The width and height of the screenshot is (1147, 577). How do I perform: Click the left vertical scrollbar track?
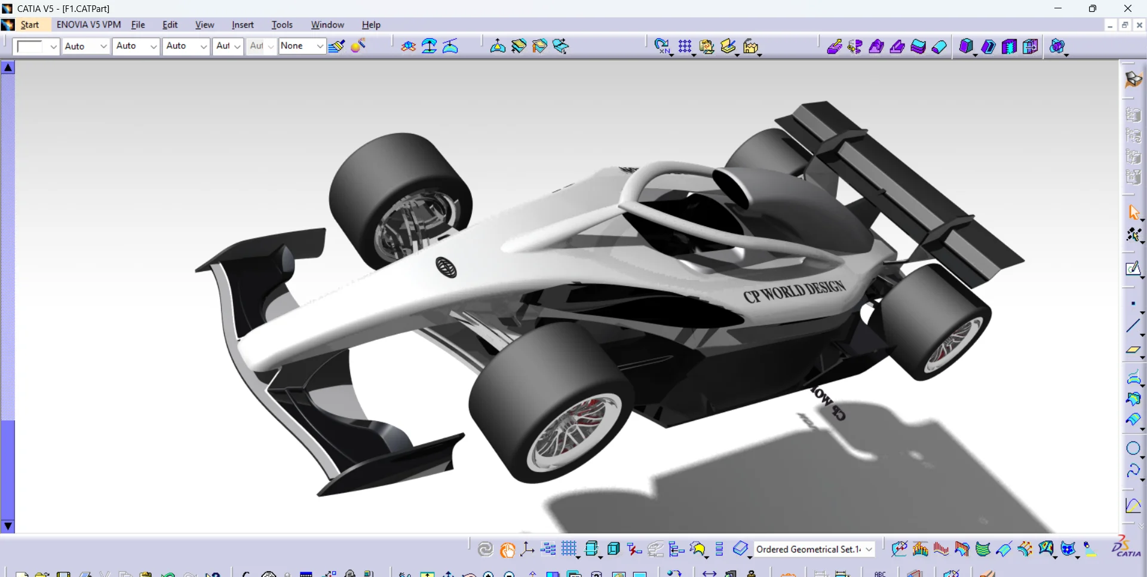(8, 239)
